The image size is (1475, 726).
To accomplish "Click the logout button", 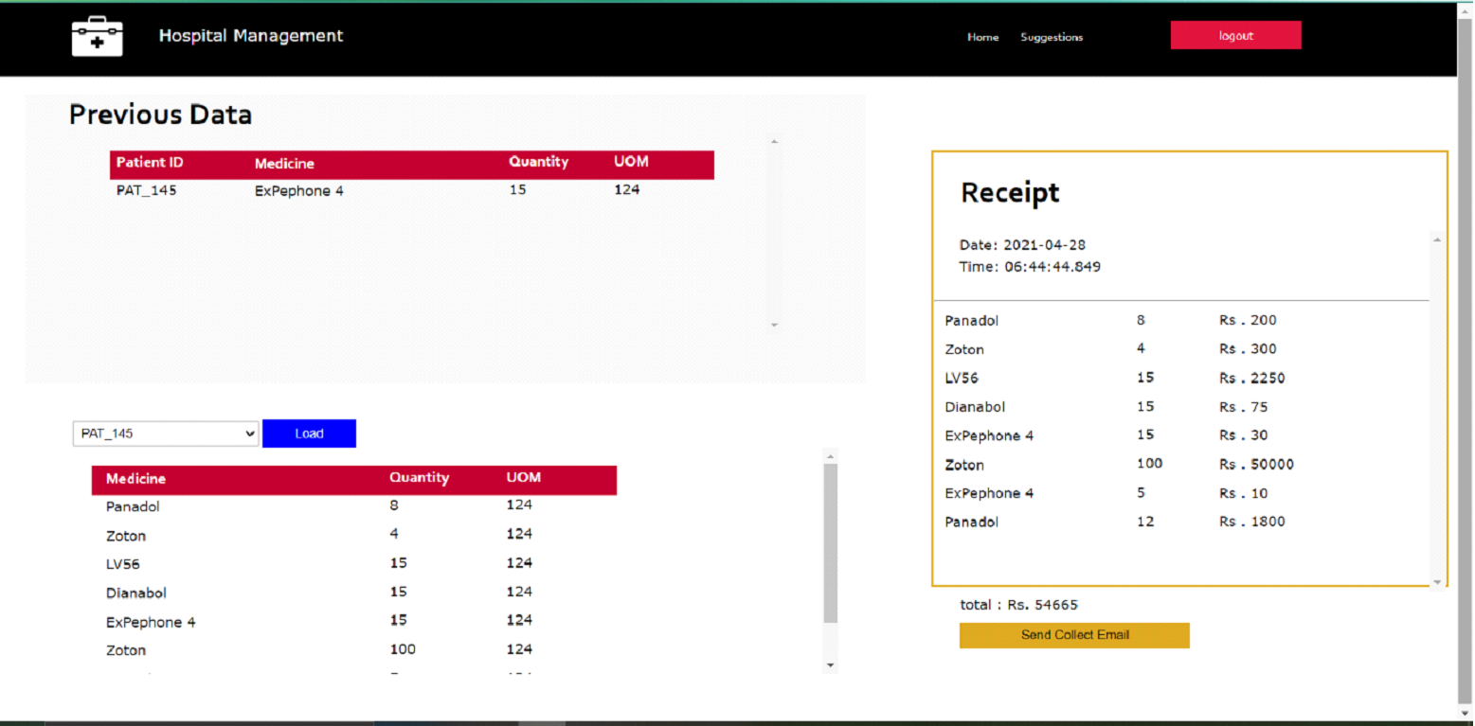I will point(1235,35).
